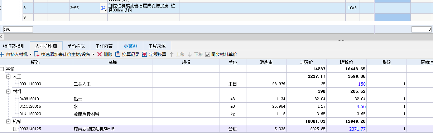Screen dimensions: 433x137
Task: Click the 规格 column header
Action: [186, 62]
